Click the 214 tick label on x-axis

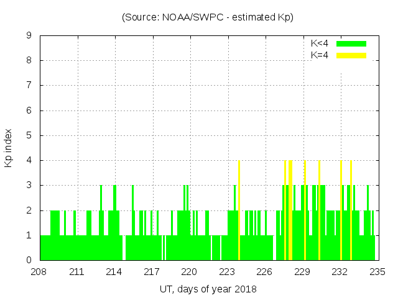(114, 272)
